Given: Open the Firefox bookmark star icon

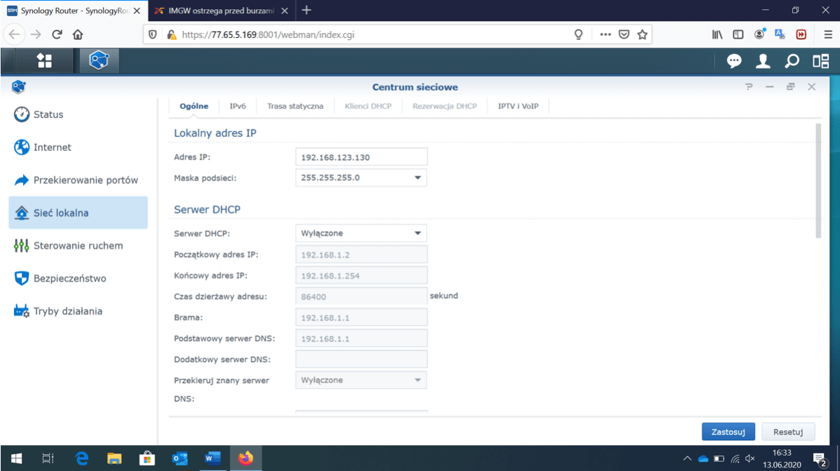Looking at the screenshot, I should coord(642,34).
